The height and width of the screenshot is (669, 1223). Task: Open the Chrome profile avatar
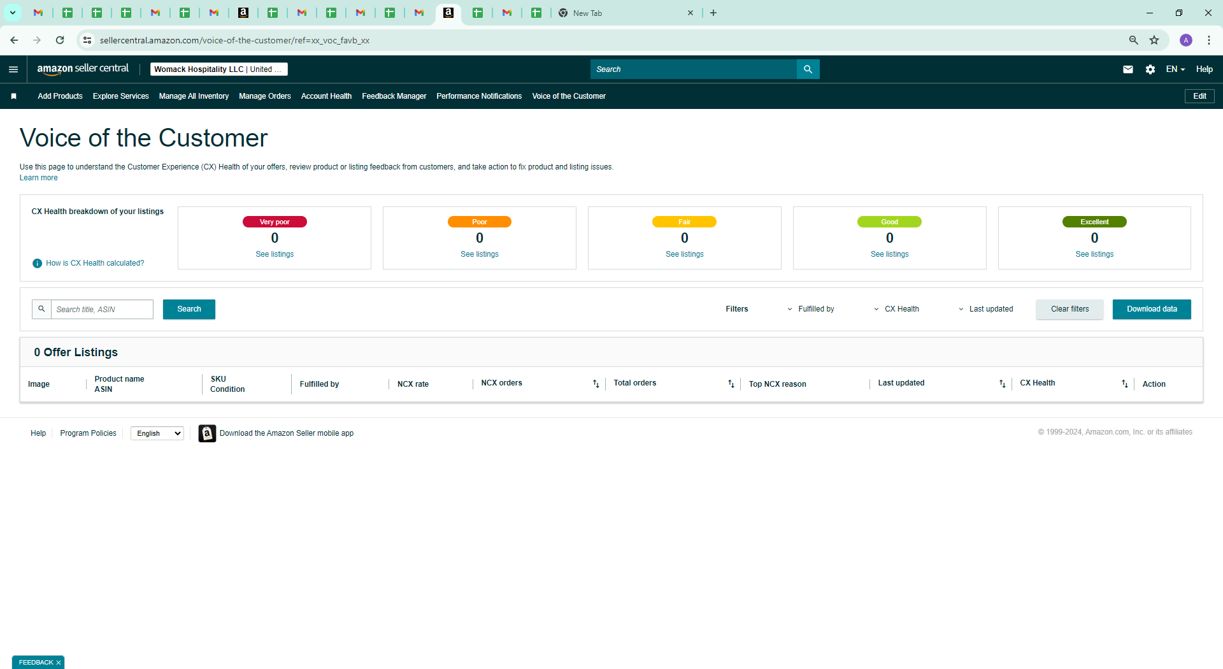pos(1186,40)
